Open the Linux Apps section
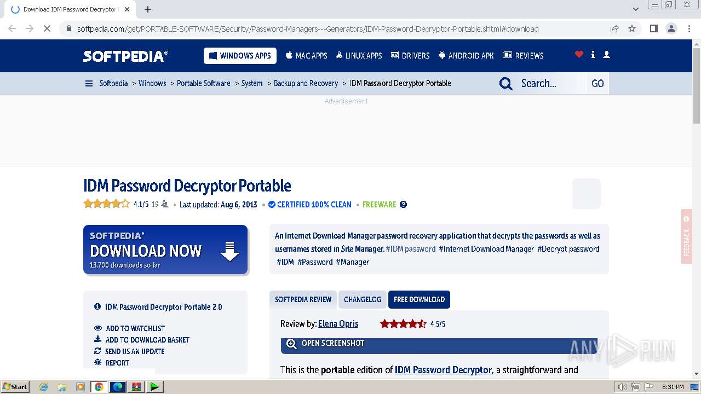701x394 pixels. (x=359, y=56)
